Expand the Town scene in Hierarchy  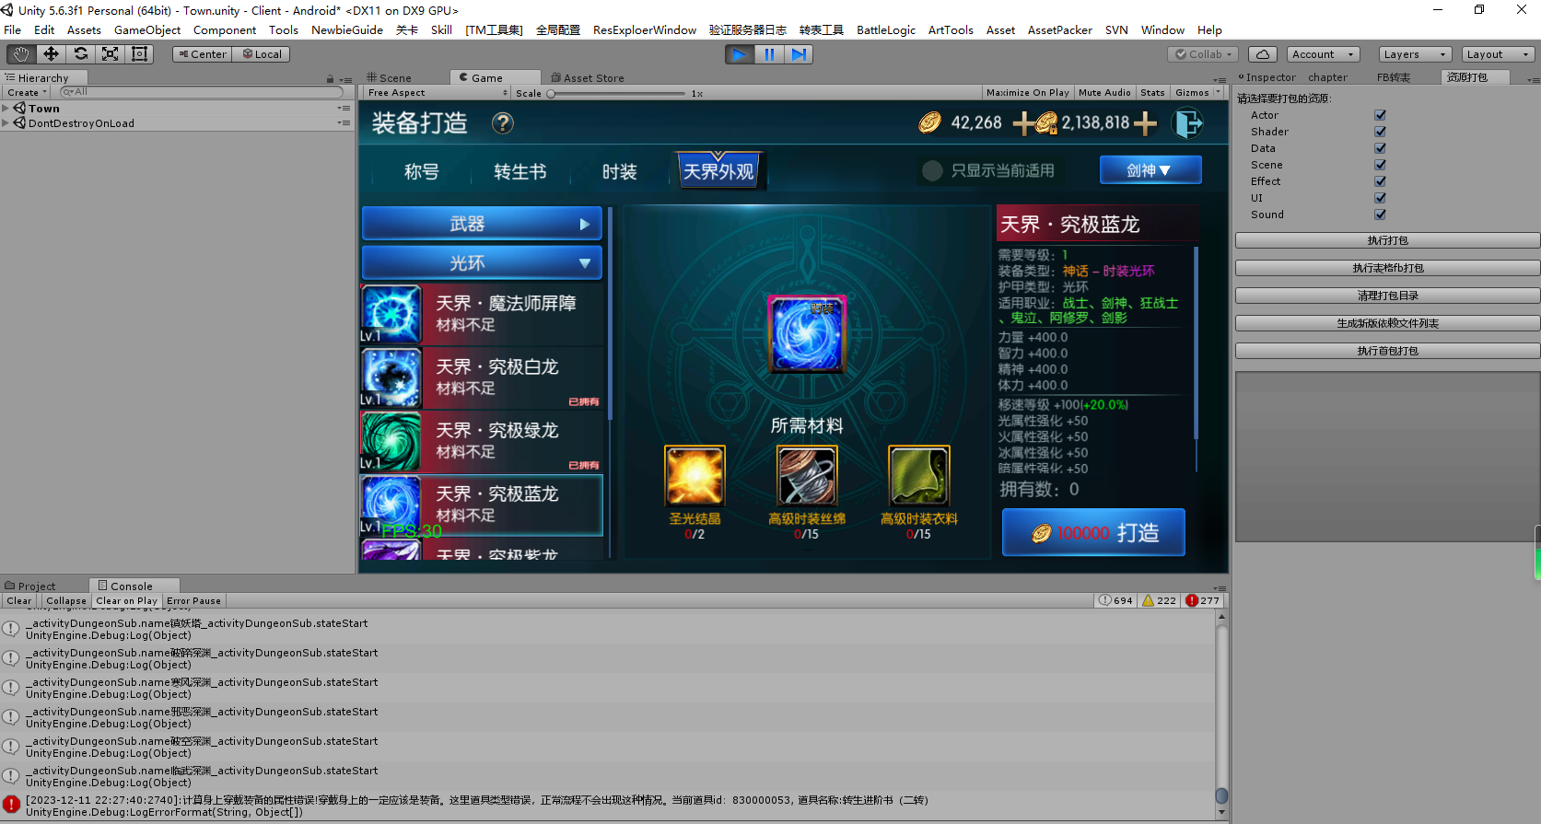(x=6, y=109)
